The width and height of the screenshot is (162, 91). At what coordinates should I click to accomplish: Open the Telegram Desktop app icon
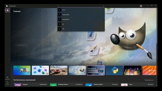point(89,85)
